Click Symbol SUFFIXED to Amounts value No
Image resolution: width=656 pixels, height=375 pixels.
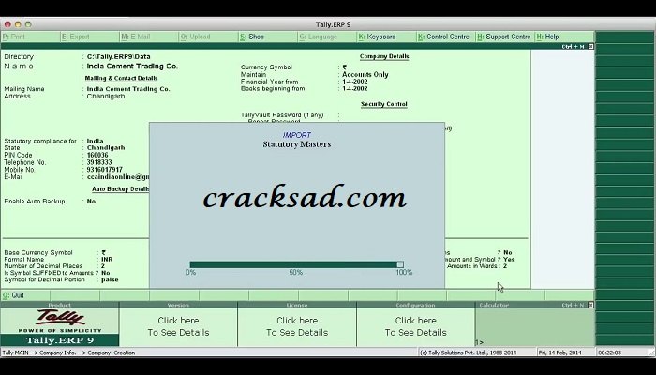click(105, 273)
